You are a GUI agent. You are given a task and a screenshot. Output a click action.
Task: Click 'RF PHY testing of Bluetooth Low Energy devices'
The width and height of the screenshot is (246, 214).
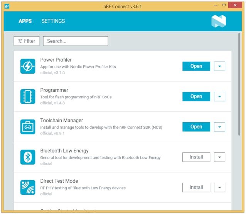[x=83, y=188]
